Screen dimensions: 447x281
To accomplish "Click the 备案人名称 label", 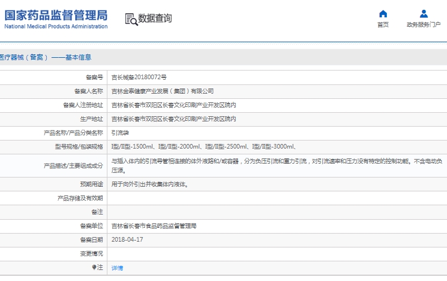I will 89,91.
